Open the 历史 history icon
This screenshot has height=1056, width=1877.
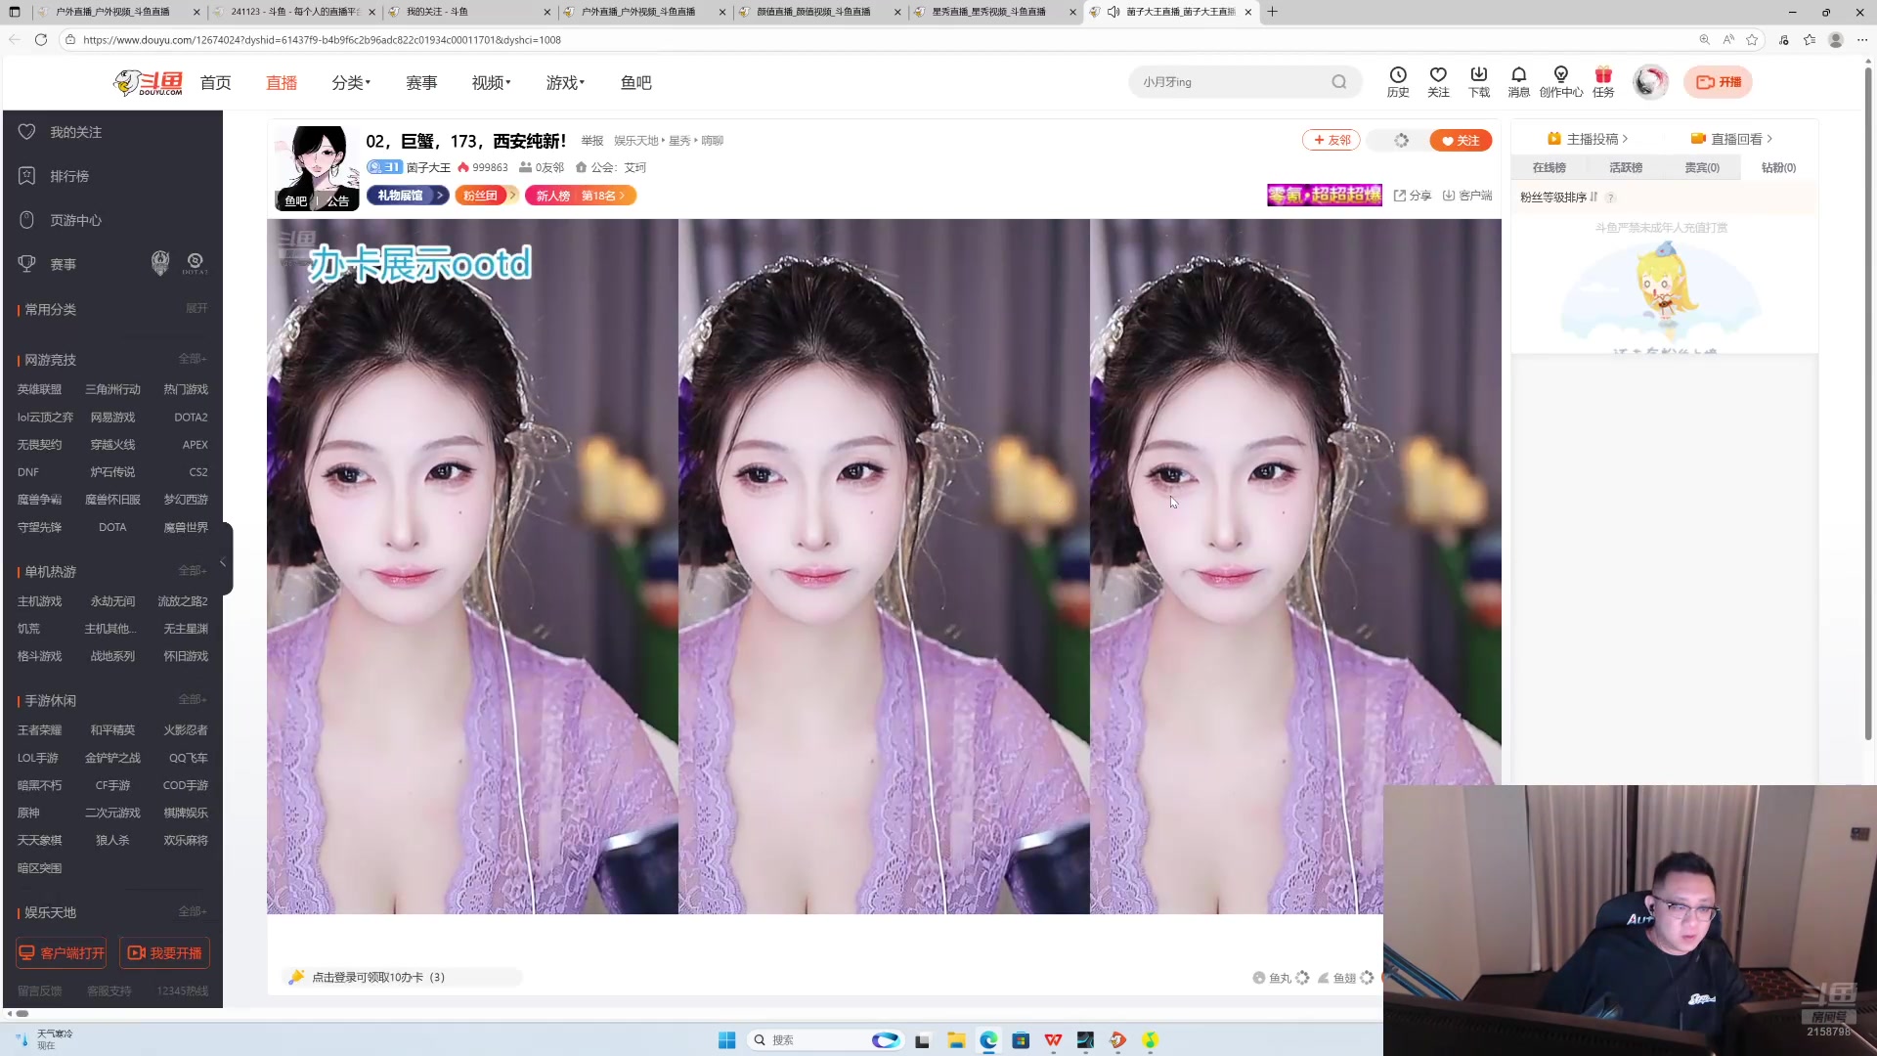click(x=1398, y=76)
